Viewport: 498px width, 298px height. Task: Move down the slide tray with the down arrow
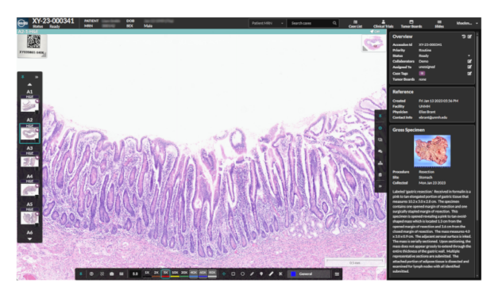[29, 239]
